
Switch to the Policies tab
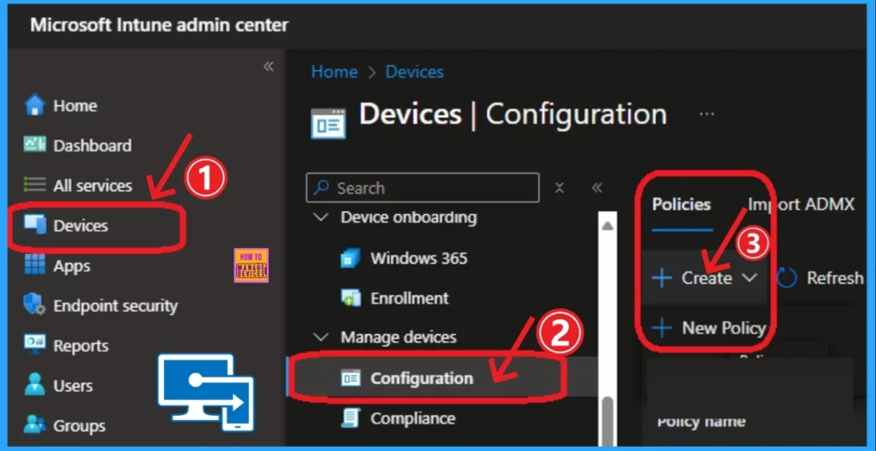click(x=682, y=205)
